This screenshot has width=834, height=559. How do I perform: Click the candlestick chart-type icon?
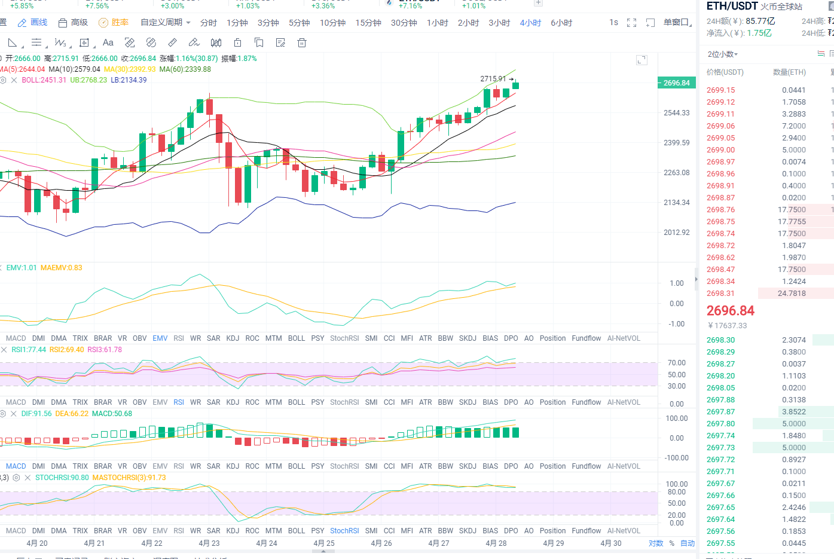coord(216,42)
